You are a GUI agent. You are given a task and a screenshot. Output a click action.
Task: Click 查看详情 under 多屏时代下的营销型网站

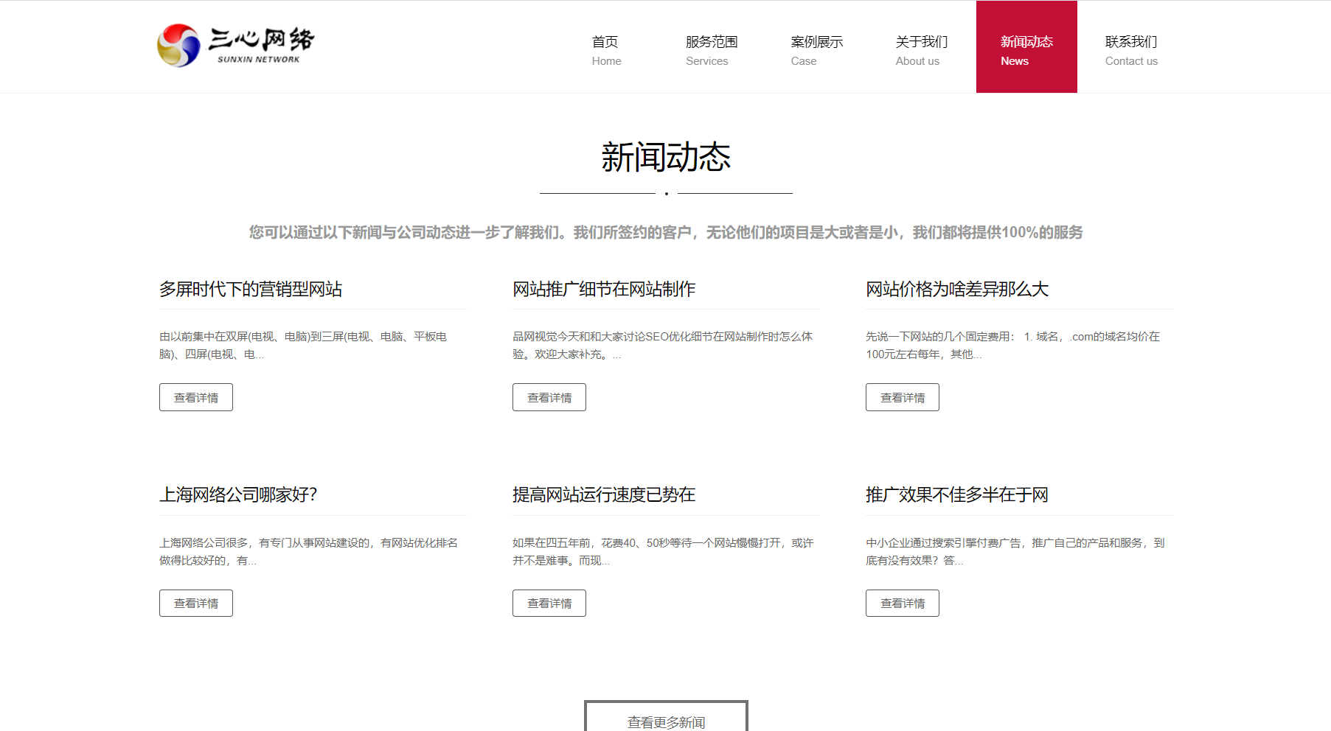(196, 397)
